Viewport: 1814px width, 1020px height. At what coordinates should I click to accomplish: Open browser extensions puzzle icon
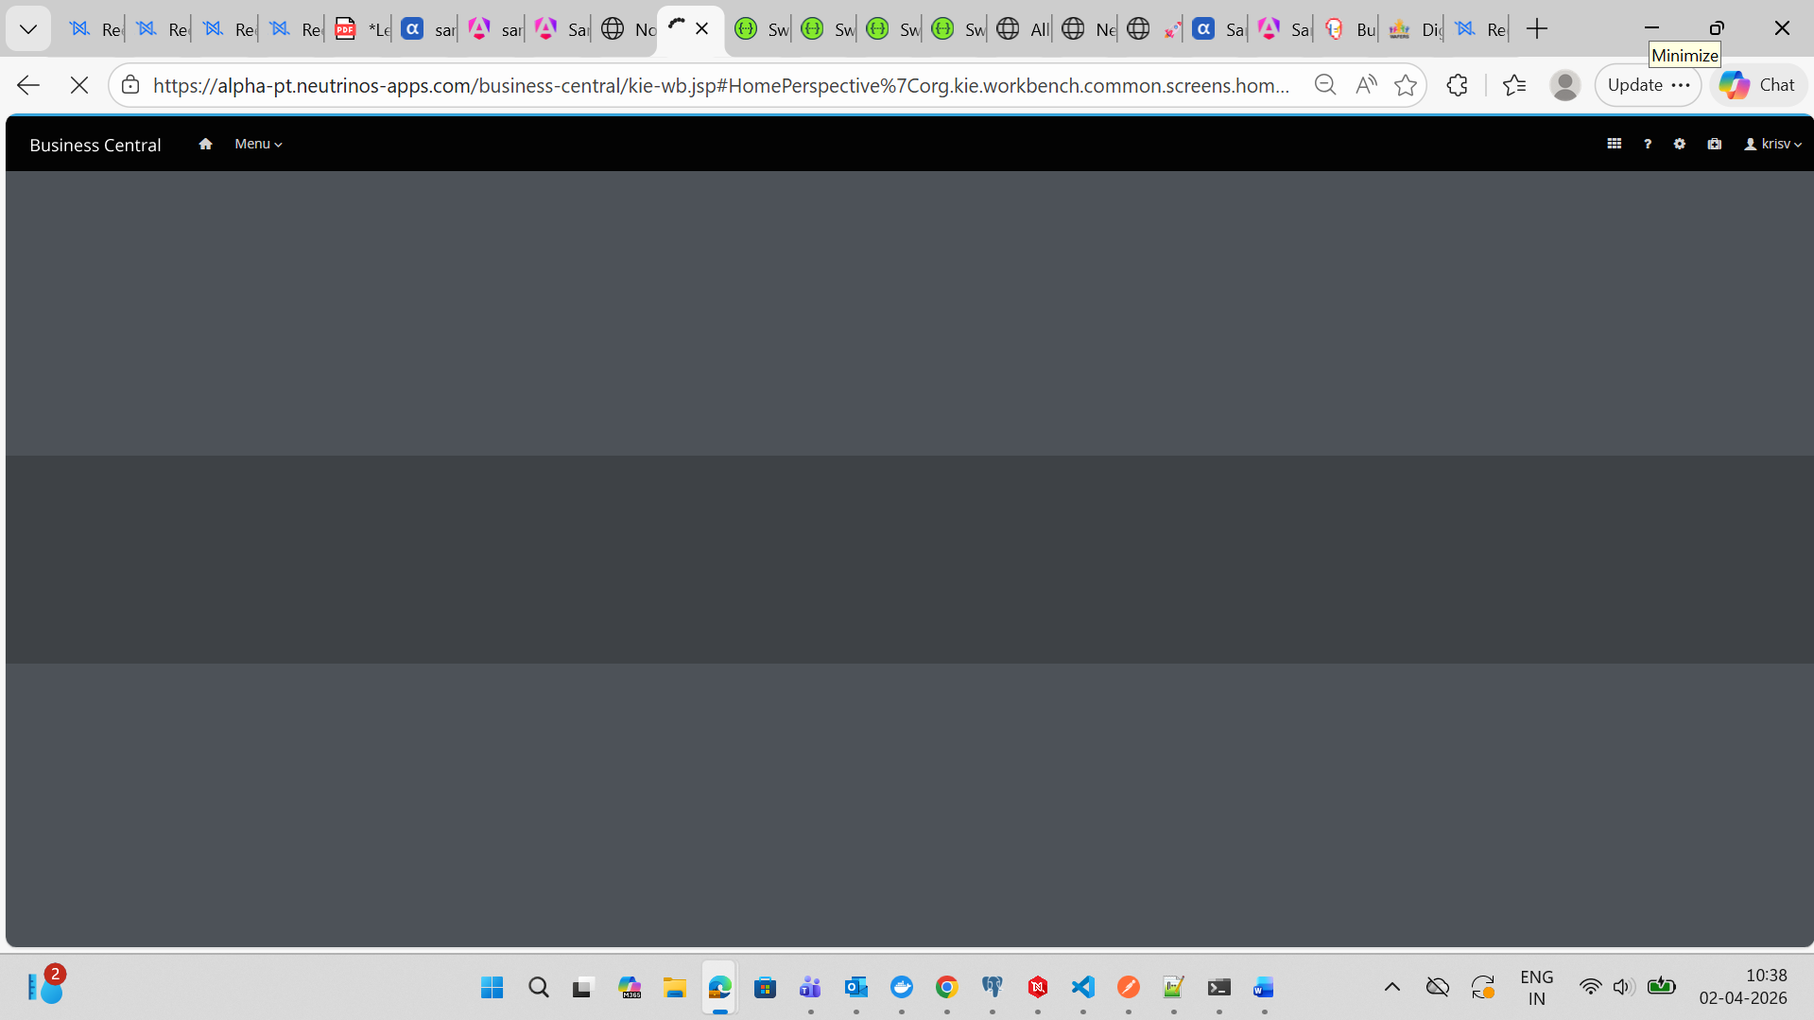point(1457,85)
